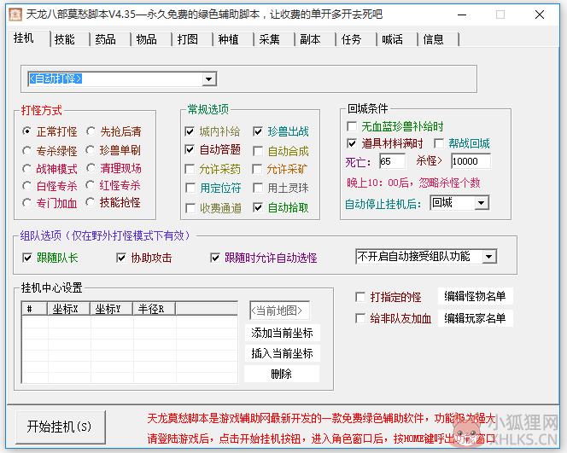Click the 坐标X column header
This screenshot has width=567, height=453.
point(68,309)
